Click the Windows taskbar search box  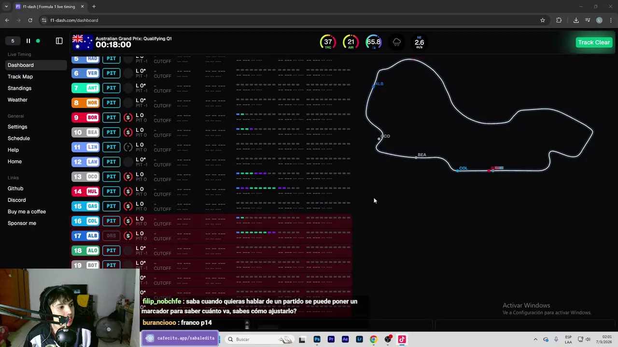pyautogui.click(x=260, y=339)
